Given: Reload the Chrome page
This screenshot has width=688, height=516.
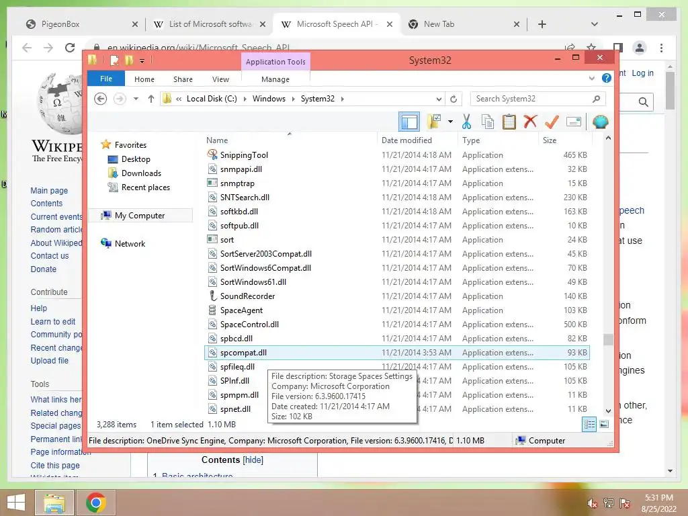Looking at the screenshot, I should [70, 48].
